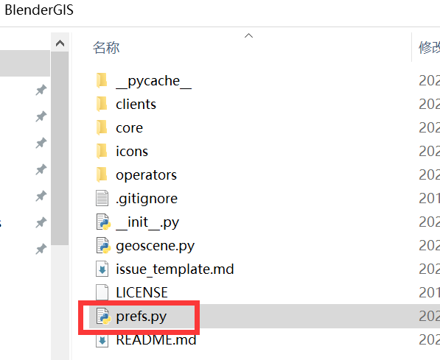This screenshot has width=440, height=360.
Task: Click the icons folder icon
Action: click(x=102, y=152)
